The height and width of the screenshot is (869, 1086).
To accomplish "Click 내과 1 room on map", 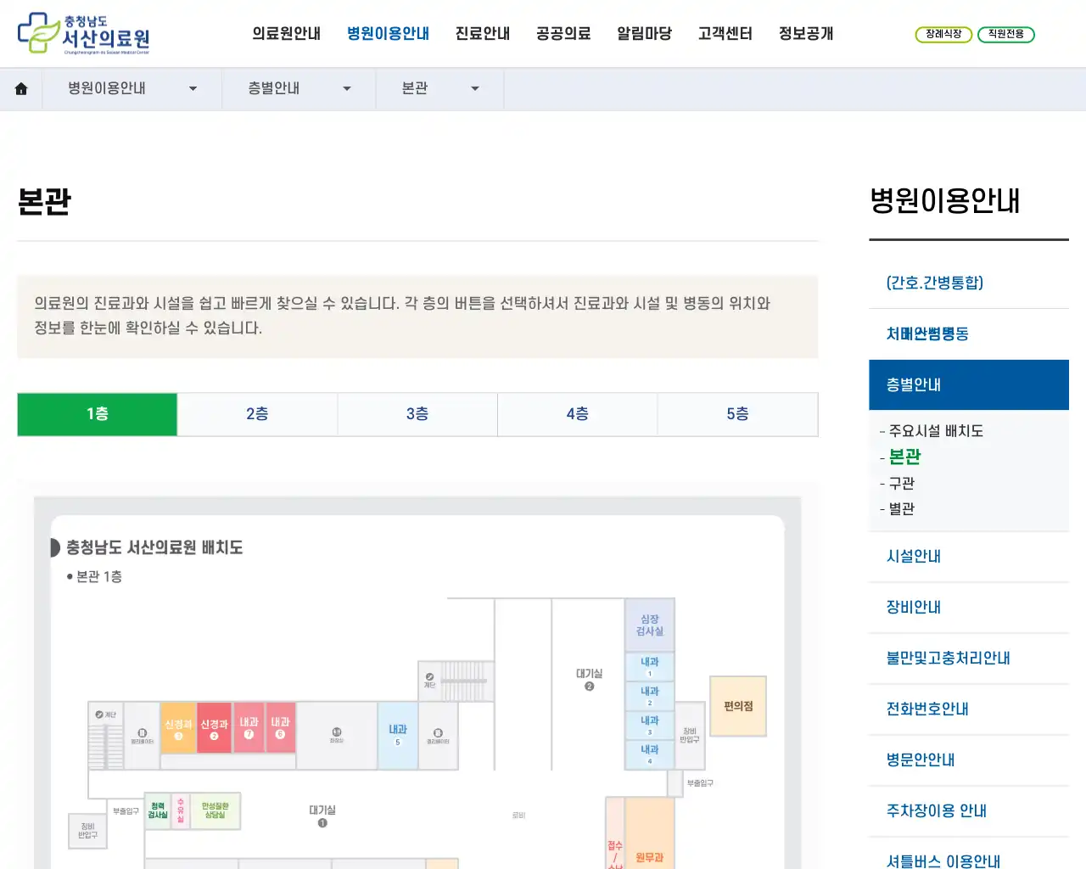I will 650,666.
